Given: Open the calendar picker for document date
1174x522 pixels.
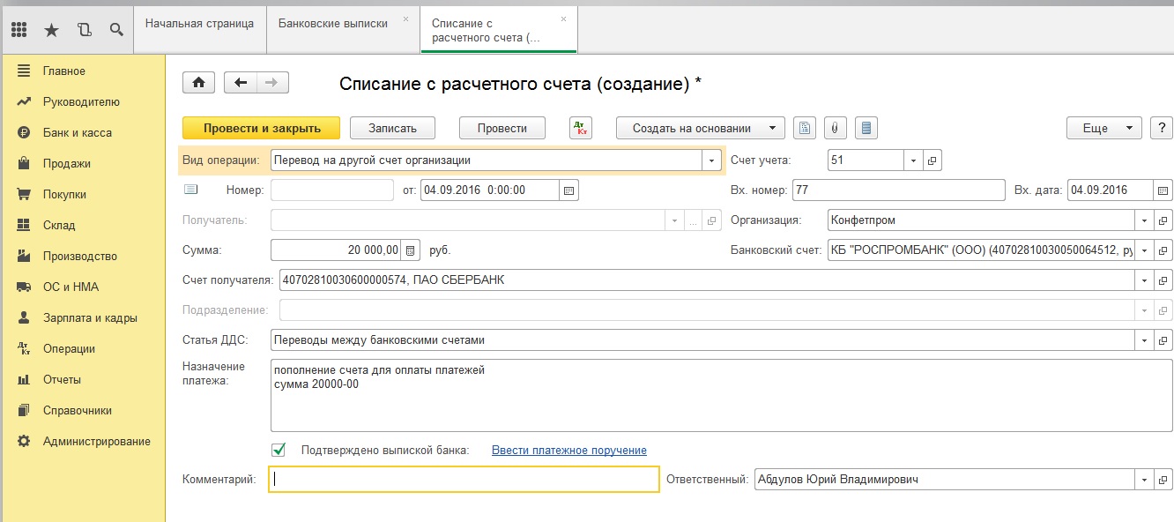Looking at the screenshot, I should click(569, 190).
